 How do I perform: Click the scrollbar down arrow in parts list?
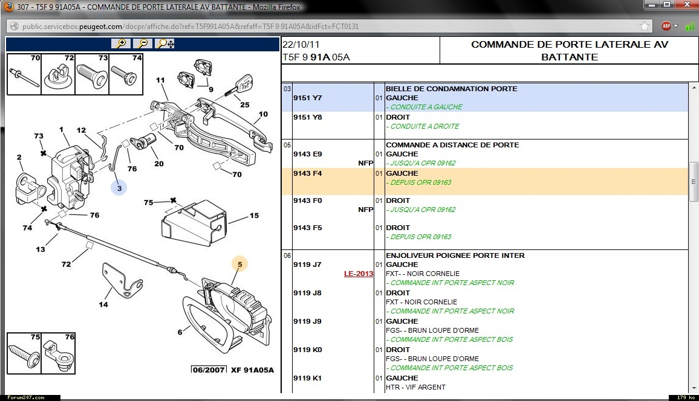(x=694, y=388)
